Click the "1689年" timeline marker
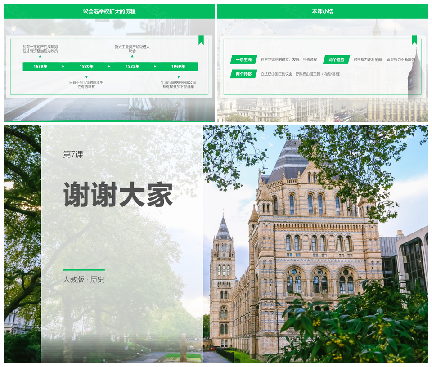Image resolution: width=432 pixels, height=367 pixels. point(40,67)
